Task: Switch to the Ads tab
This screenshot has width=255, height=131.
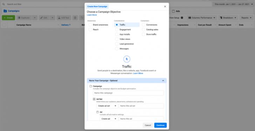Action: pos(176,11)
